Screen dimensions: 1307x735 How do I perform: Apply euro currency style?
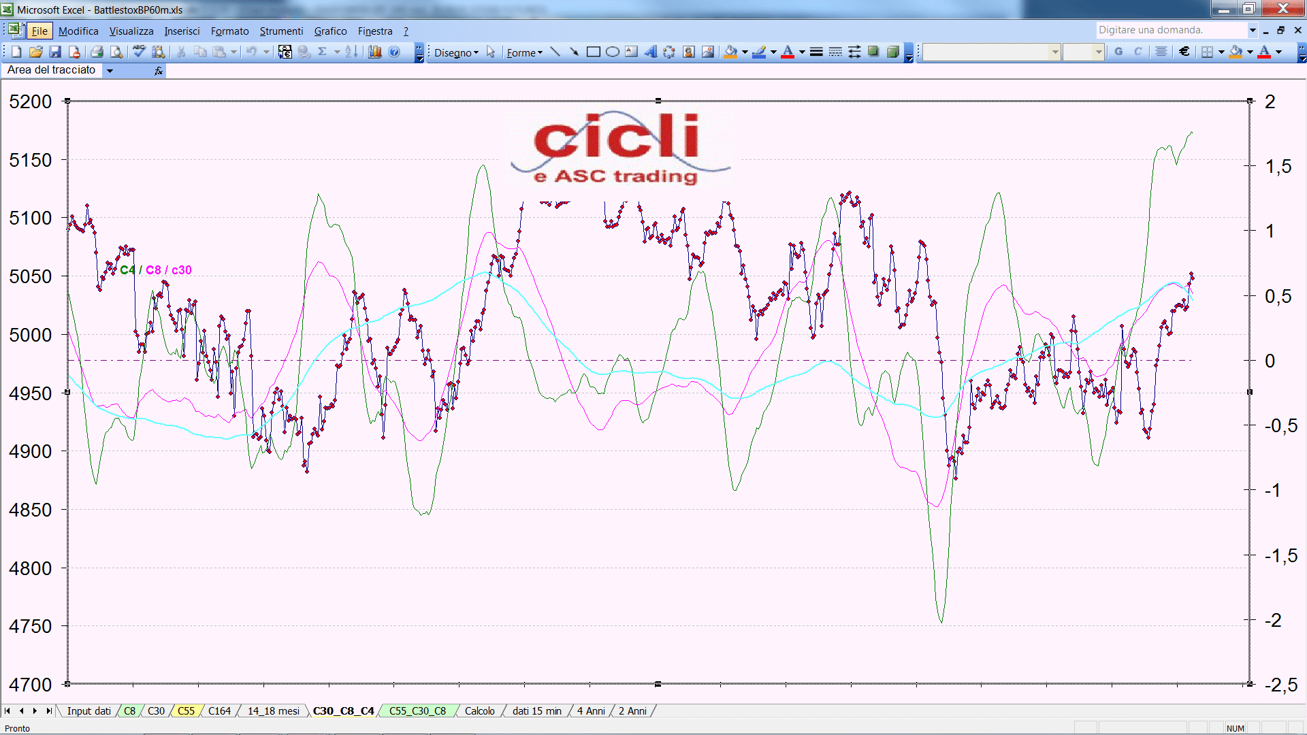point(1184,52)
